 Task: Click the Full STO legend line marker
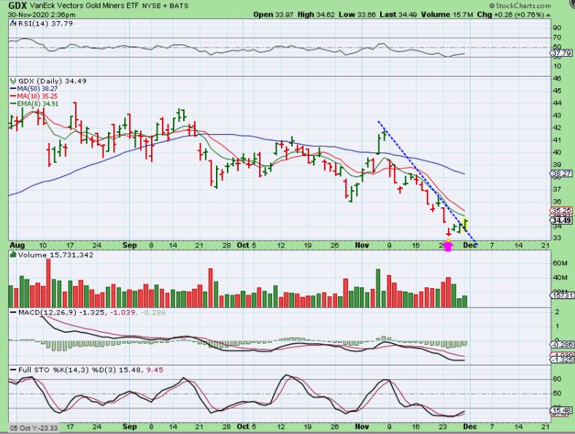13,370
